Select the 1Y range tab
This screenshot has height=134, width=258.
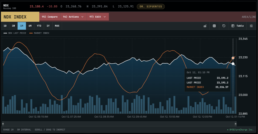(x=48, y=26)
